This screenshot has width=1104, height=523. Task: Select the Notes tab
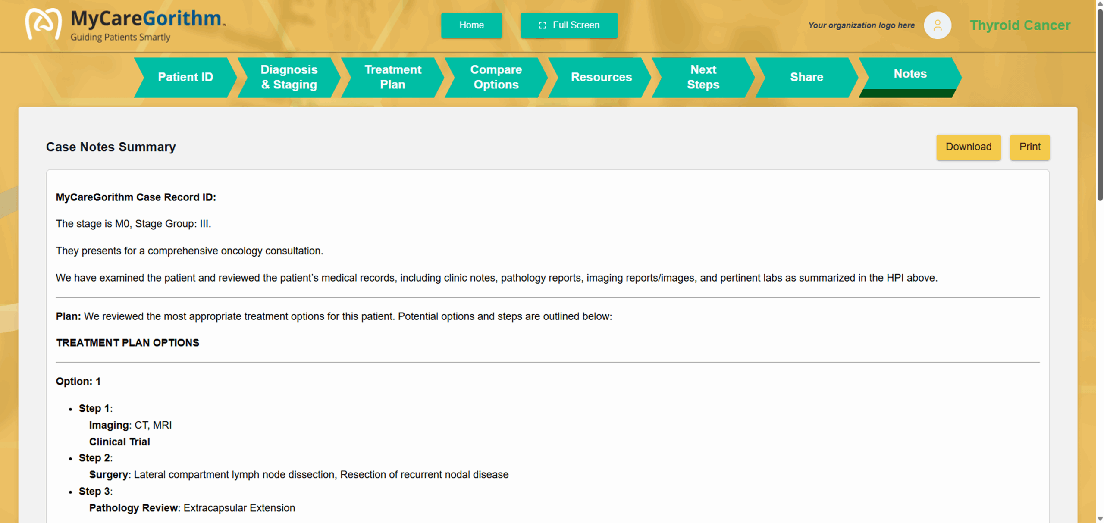[x=910, y=74]
